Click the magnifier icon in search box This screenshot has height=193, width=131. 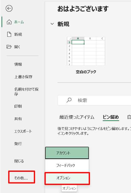[69, 100]
